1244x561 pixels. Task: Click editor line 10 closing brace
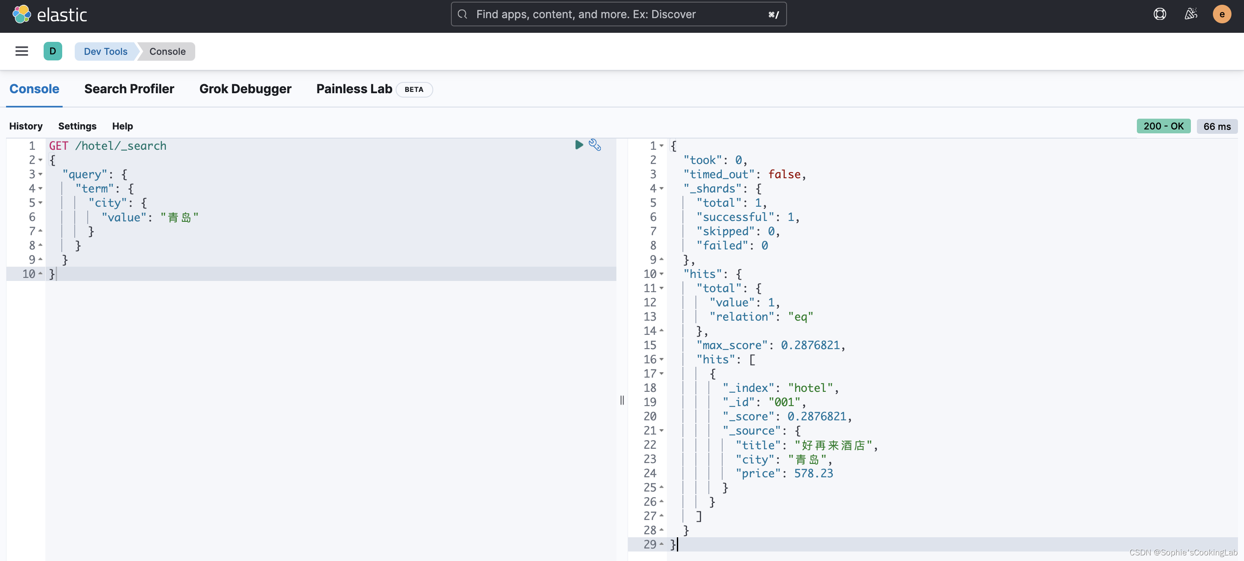(x=52, y=274)
